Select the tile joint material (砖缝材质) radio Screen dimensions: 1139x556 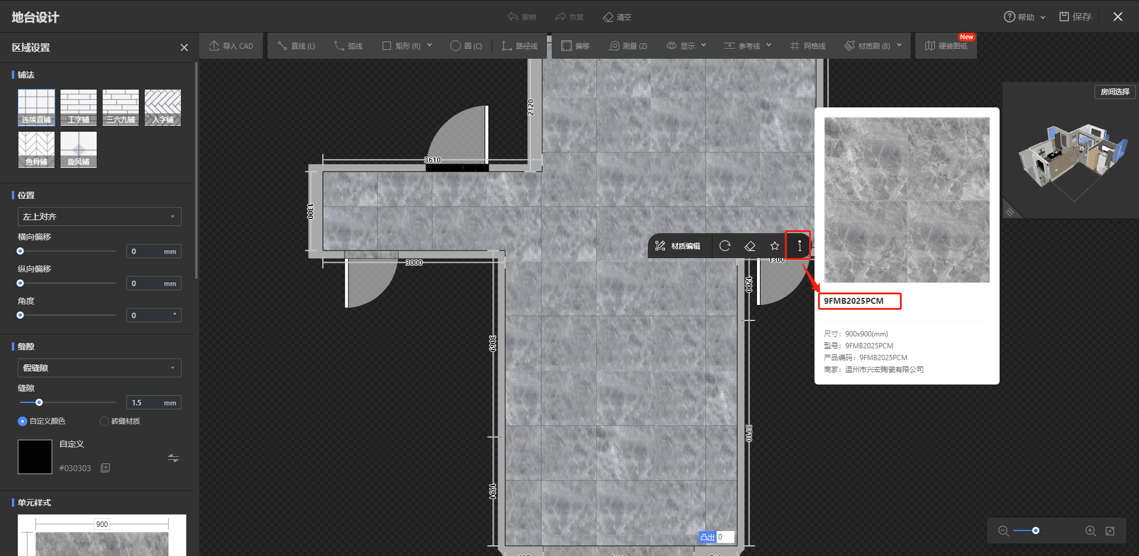(104, 421)
